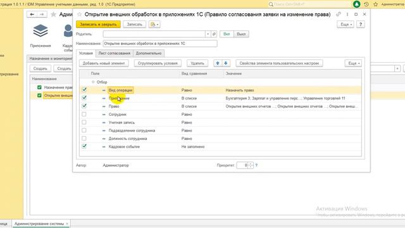This screenshot has height=228, width=405.
Task: Click first Создать button in background list
Action: pos(40,68)
